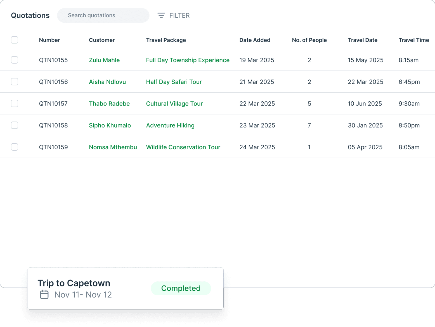This screenshot has height=327, width=435.
Task: Click the Quotations heading
Action: pyautogui.click(x=30, y=15)
